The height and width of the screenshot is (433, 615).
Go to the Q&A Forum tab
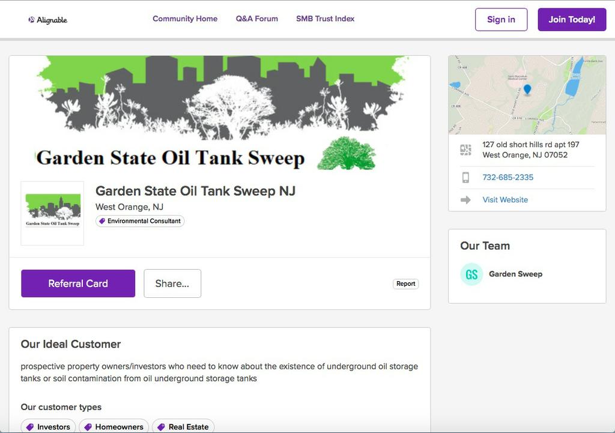tap(257, 19)
